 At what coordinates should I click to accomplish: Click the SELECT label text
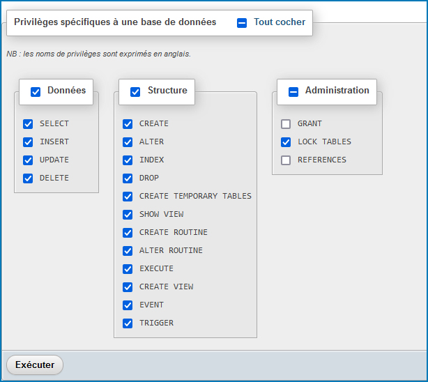pyautogui.click(x=54, y=123)
